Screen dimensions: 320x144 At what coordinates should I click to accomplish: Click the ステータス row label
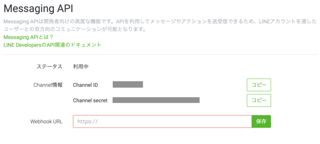pyautogui.click(x=49, y=67)
